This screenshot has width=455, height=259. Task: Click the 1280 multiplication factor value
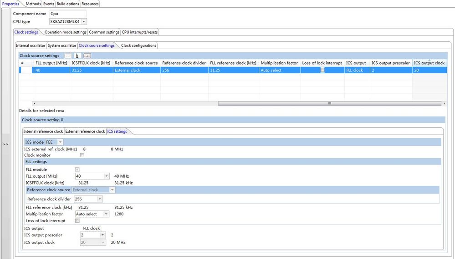click(119, 214)
